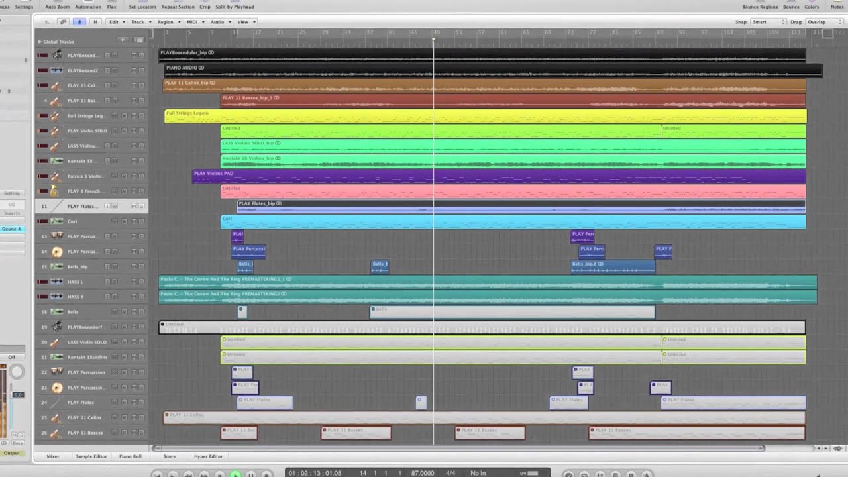Click the flute icon on track 11 PLAY Flutes
Screen dimensions: 848x477
pyautogui.click(x=57, y=206)
